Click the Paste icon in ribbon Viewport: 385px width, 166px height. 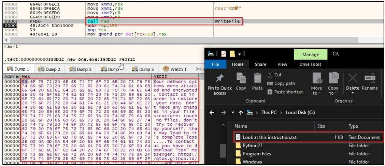click(257, 78)
